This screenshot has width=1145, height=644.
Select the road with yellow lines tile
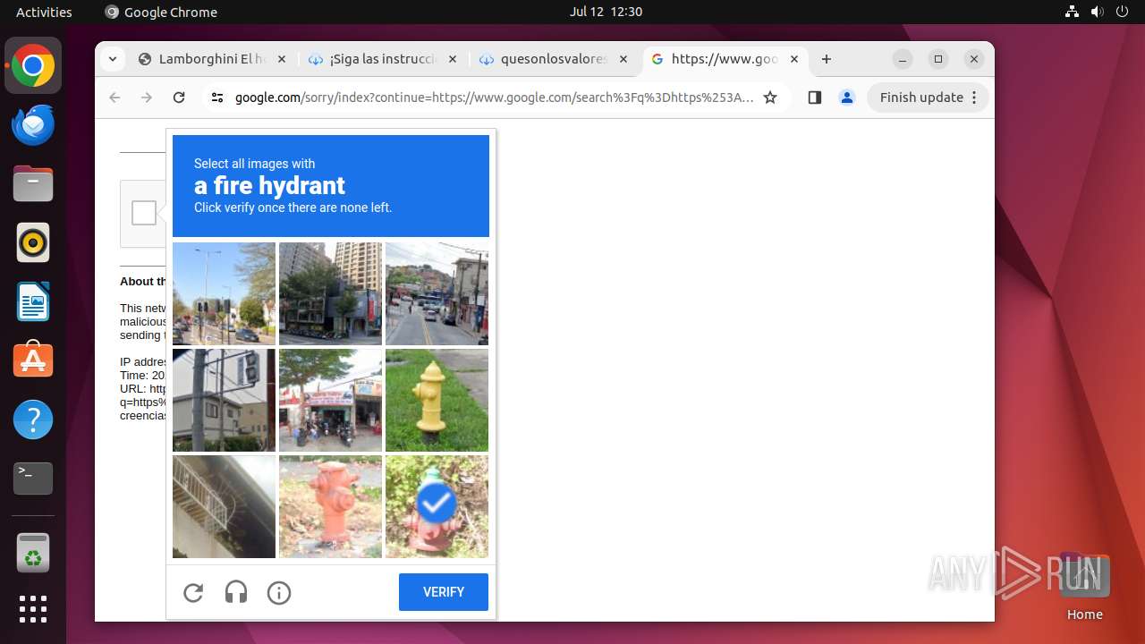pyautogui.click(x=437, y=293)
